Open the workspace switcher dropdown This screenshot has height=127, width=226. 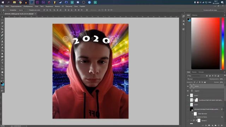pos(213,10)
